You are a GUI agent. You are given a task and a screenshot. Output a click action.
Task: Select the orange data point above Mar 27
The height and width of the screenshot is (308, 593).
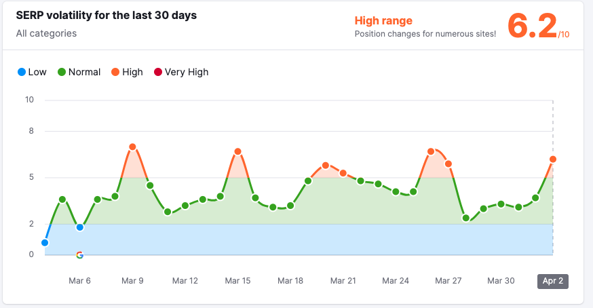tap(448, 164)
